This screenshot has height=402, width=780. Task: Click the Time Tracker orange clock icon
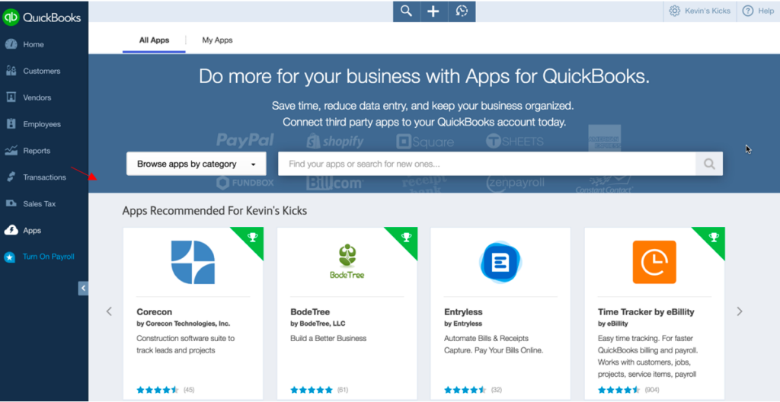[x=654, y=262]
